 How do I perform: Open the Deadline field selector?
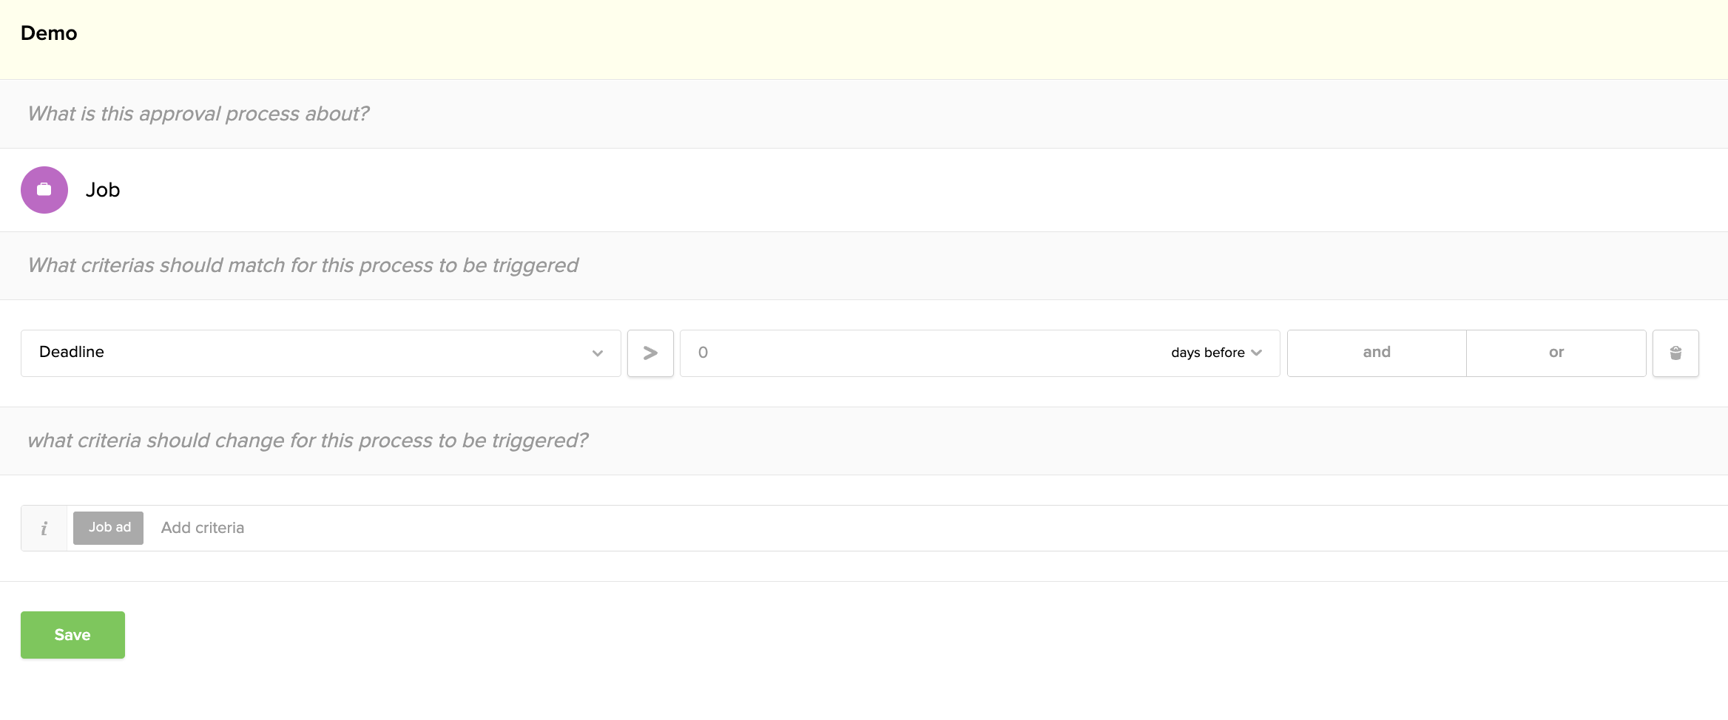coord(321,353)
